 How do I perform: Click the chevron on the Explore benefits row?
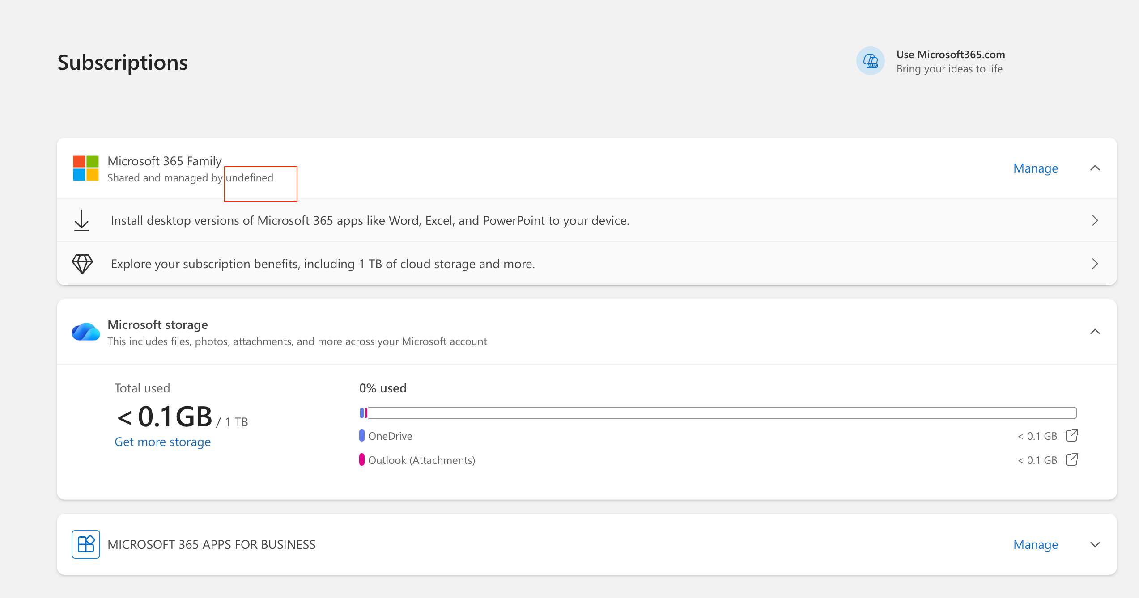coord(1095,264)
